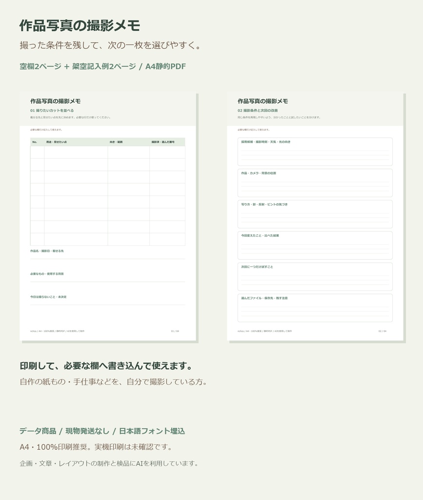The height and width of the screenshot is (500, 423).
Task: Click the line 空欄2ページ + 架空記入例2ページ / A4静的PDF
Action: [102, 66]
